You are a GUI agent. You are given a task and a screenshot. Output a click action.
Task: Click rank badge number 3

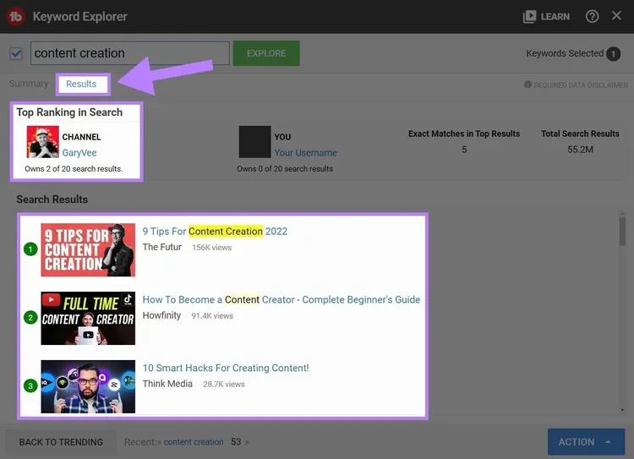click(x=30, y=385)
